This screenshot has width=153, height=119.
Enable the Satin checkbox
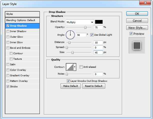[x=8, y=65]
